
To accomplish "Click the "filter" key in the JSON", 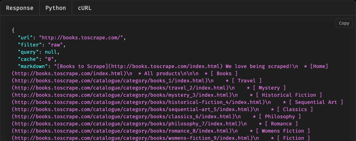I will pos(31,45).
